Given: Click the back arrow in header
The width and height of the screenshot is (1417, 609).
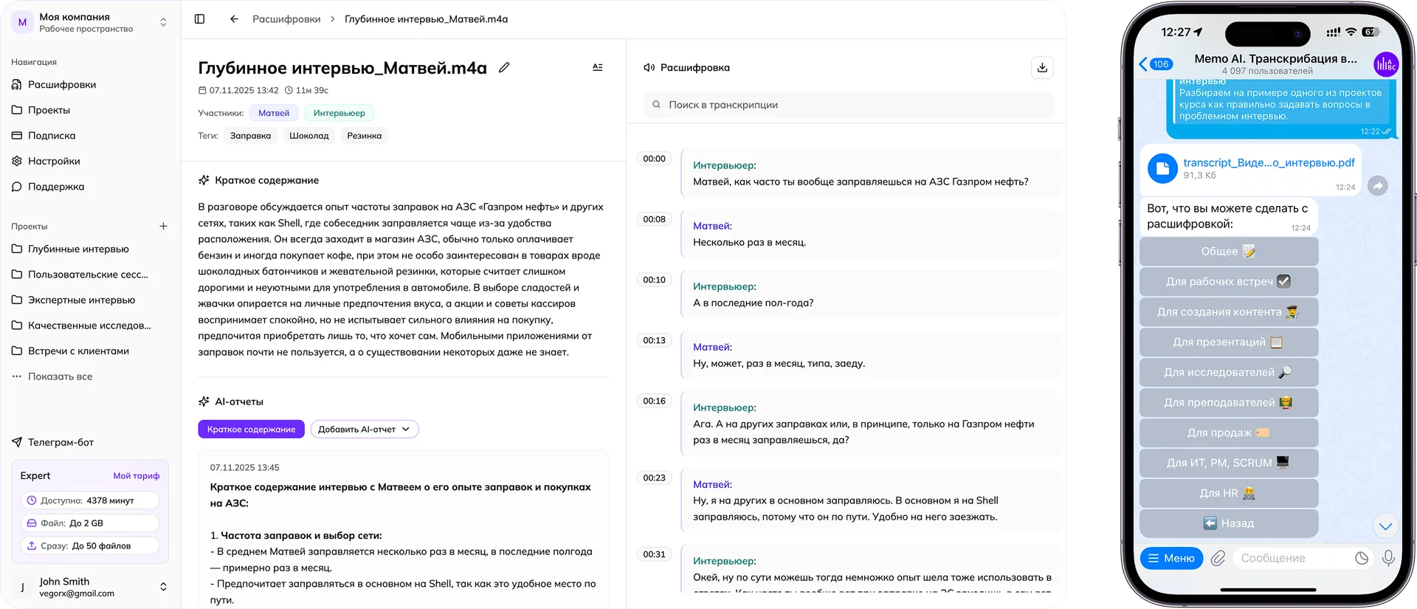Looking at the screenshot, I should pos(234,19).
